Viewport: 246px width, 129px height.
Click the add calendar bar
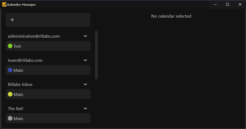48,20
